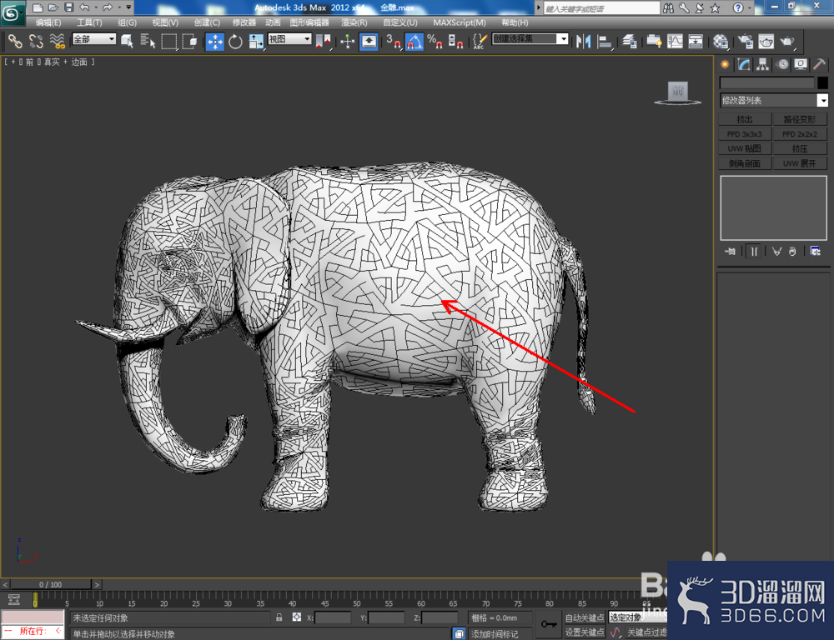Click the X coordinate input field
The width and height of the screenshot is (834, 640).
(333, 617)
